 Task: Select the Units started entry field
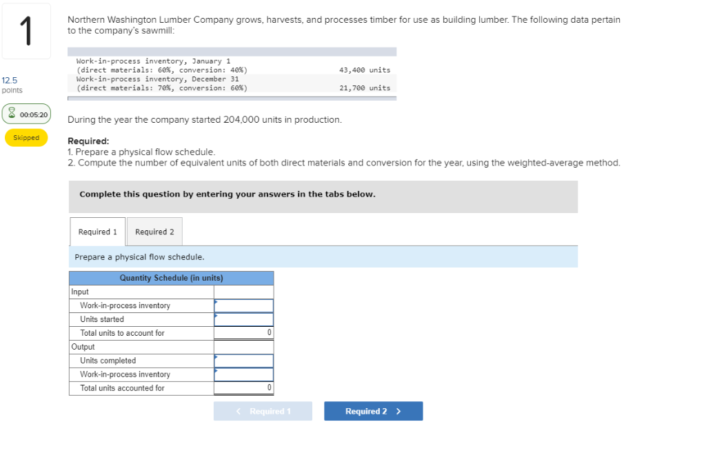click(x=243, y=319)
